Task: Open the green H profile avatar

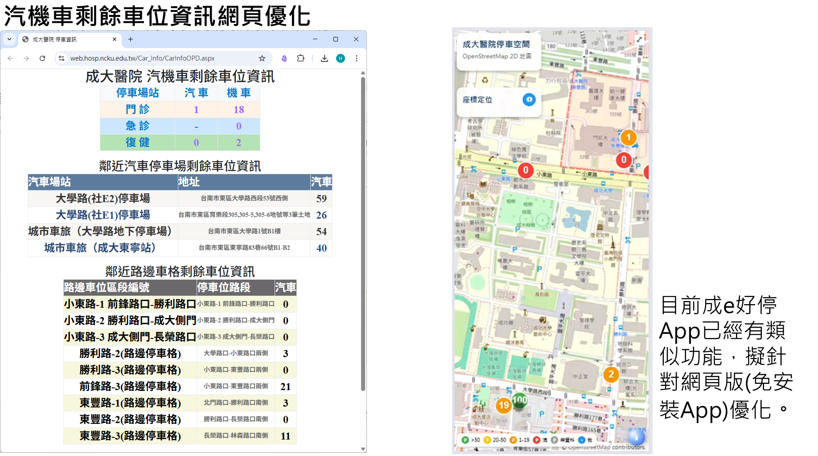Action: [x=341, y=58]
